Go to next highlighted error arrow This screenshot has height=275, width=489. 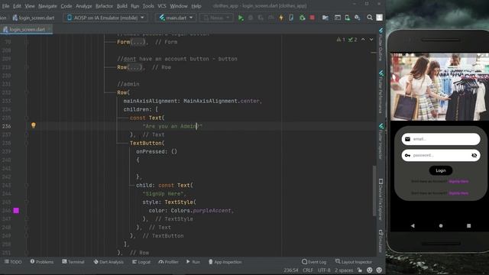[371, 40]
